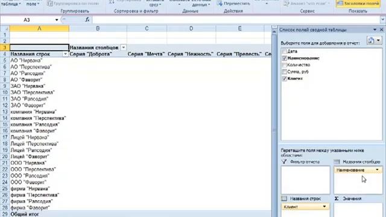Image resolution: width=386 pixels, height=217 pixels.
Task: Open field list pane options arrow
Action: coord(375,30)
